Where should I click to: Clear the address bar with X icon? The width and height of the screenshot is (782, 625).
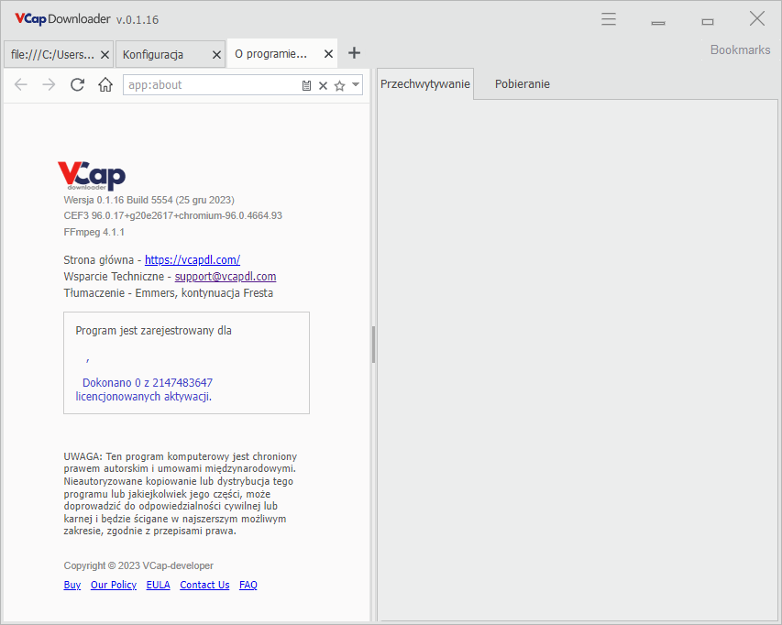[324, 86]
